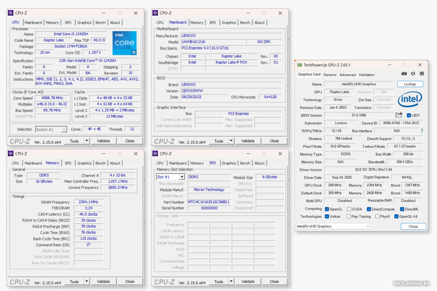Screen dimensions: 437x291
Task: Take a screenshot using GPU-Z's camera icon
Action: (x=403, y=73)
